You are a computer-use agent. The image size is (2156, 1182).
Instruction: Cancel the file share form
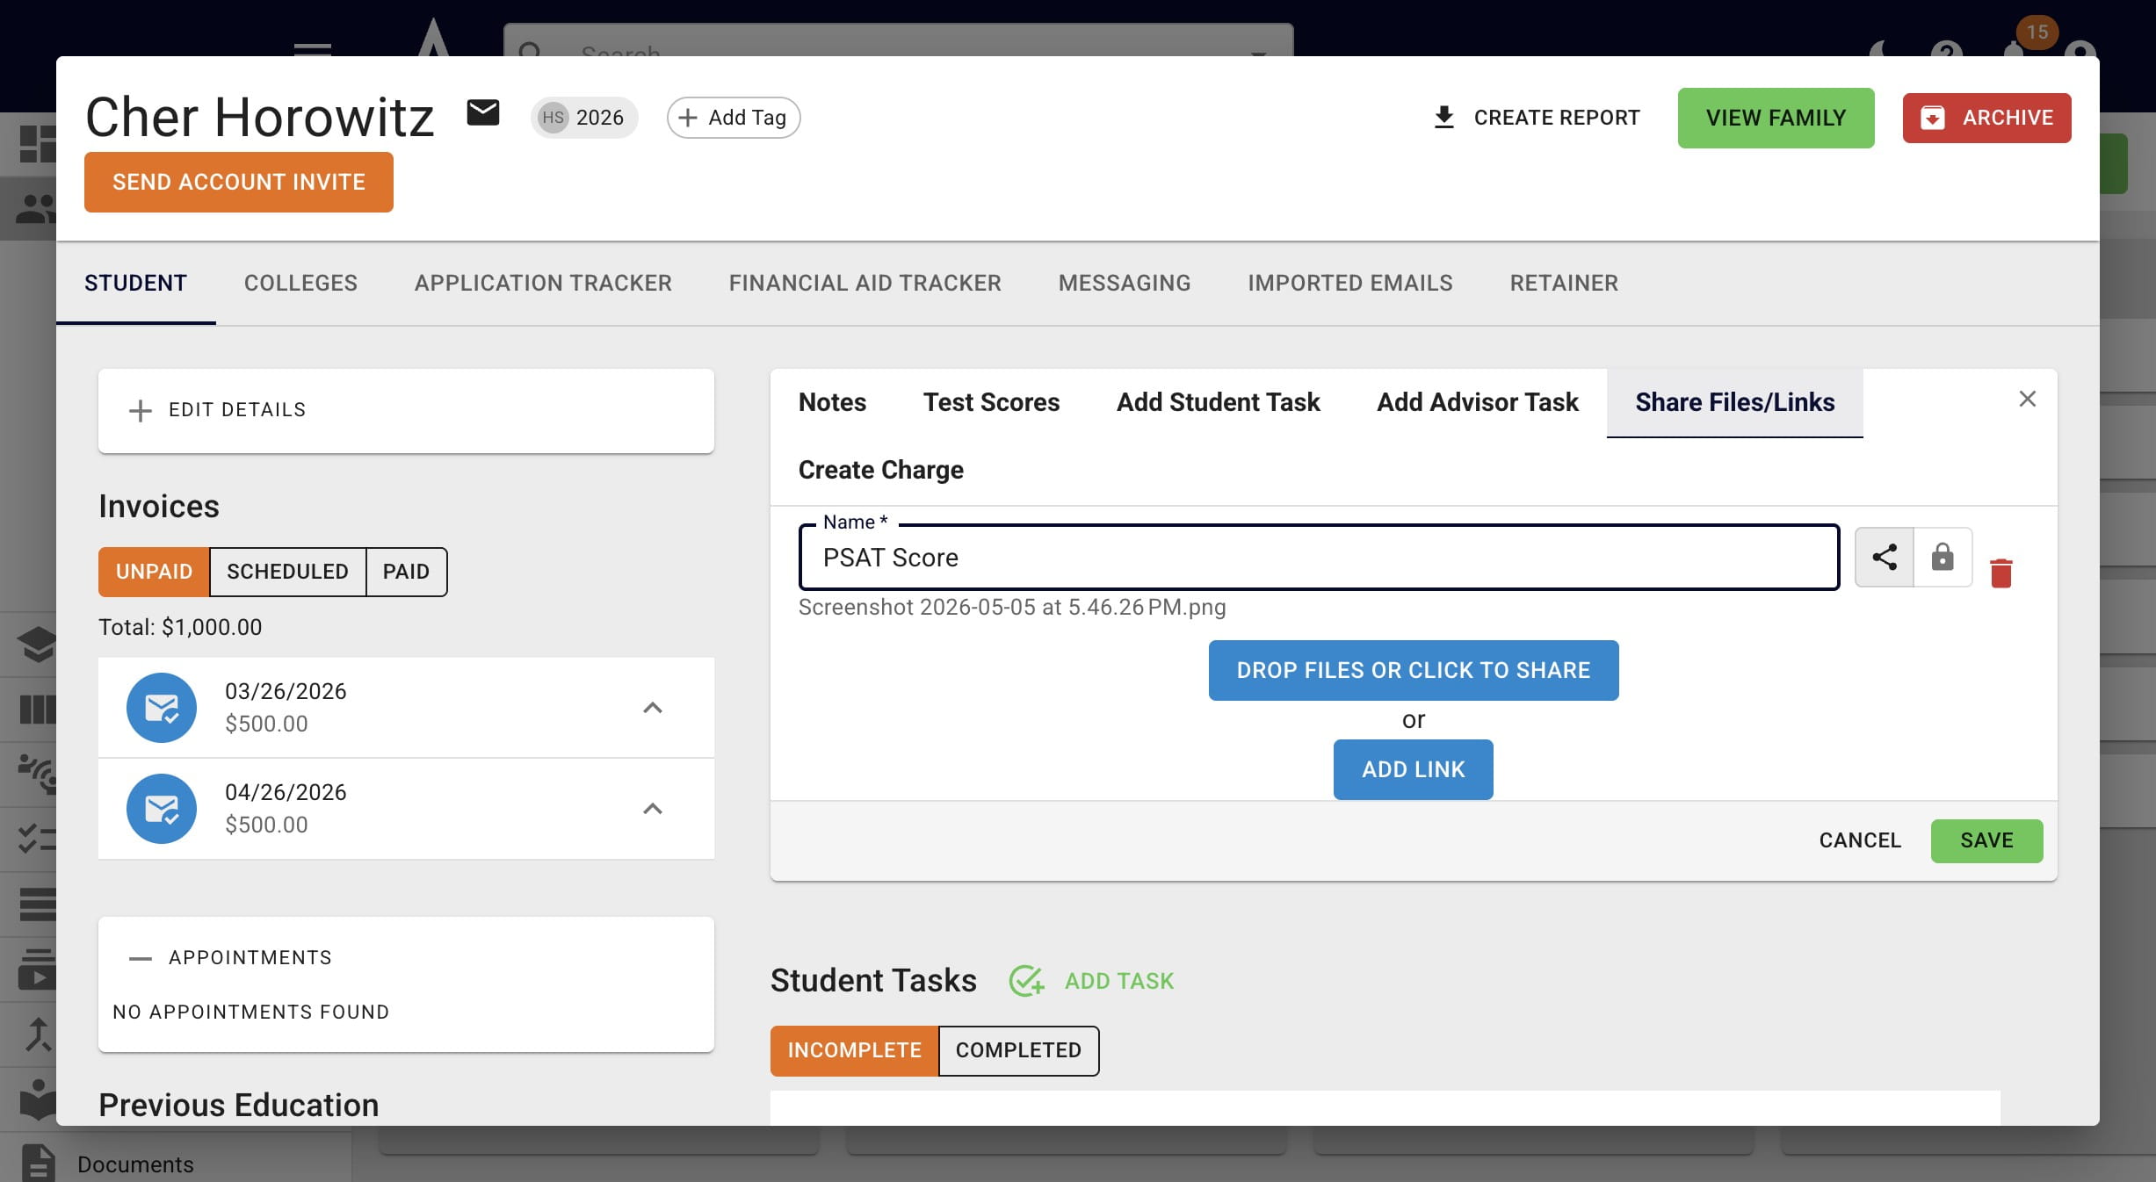(x=1860, y=840)
